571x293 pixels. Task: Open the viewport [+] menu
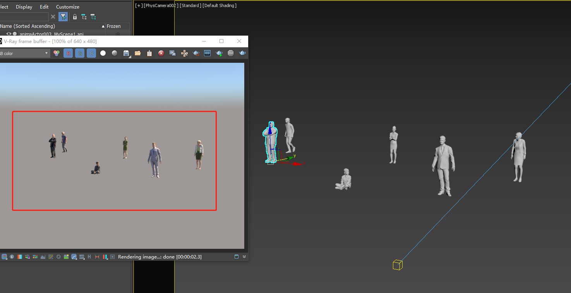pyautogui.click(x=138, y=5)
